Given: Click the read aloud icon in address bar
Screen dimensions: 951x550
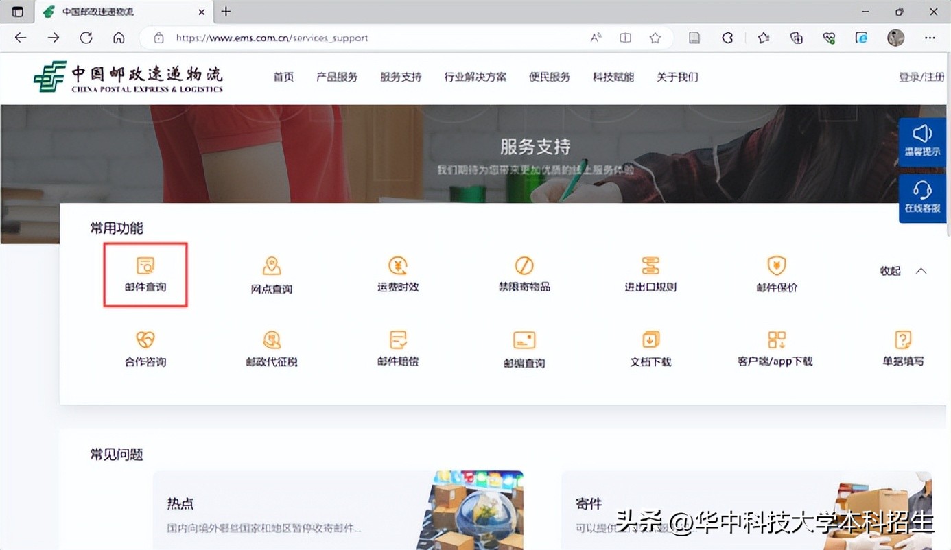Looking at the screenshot, I should coord(596,38).
